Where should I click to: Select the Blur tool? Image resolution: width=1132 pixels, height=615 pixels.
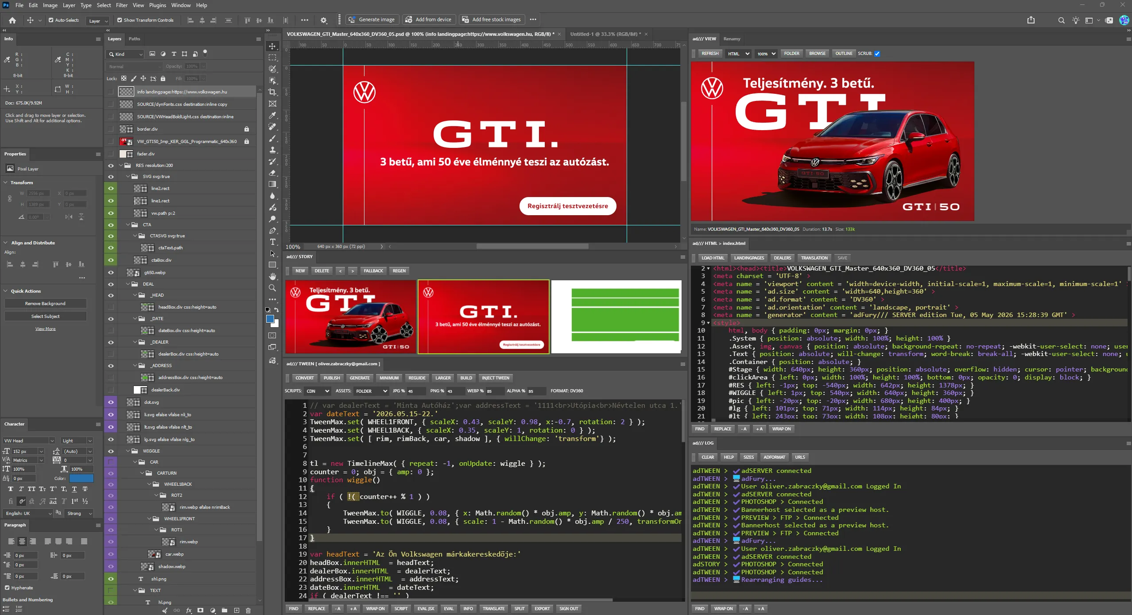pos(272,196)
